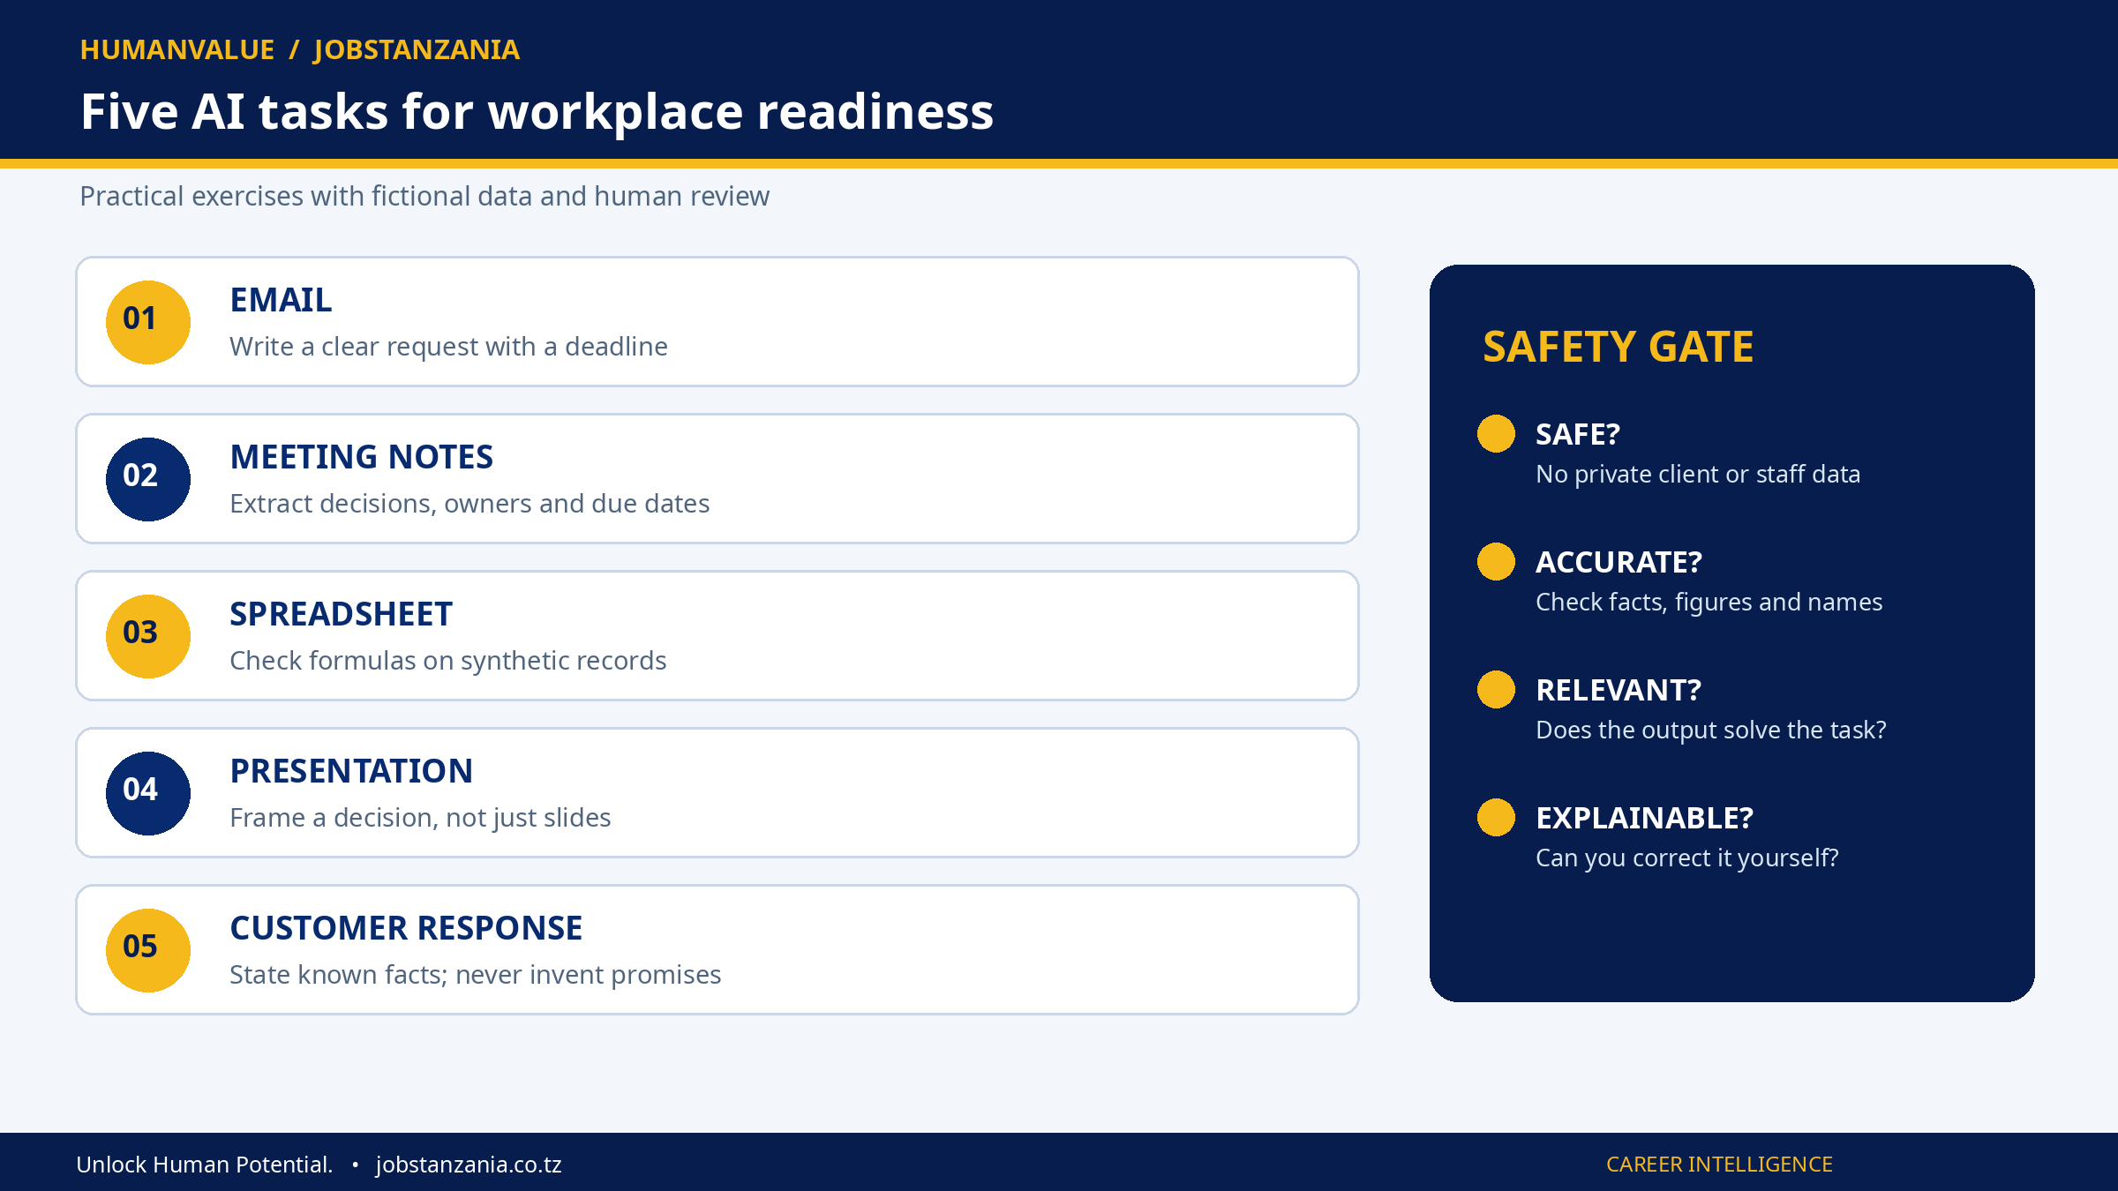Select the SPREADSHEET heading

click(x=341, y=614)
